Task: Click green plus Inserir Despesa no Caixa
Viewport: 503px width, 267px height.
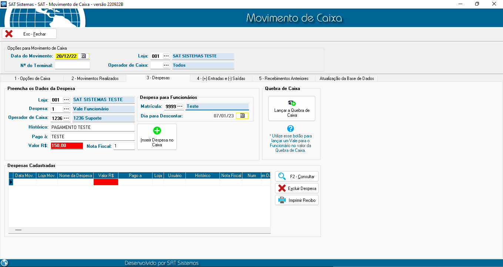Action: (x=157, y=137)
